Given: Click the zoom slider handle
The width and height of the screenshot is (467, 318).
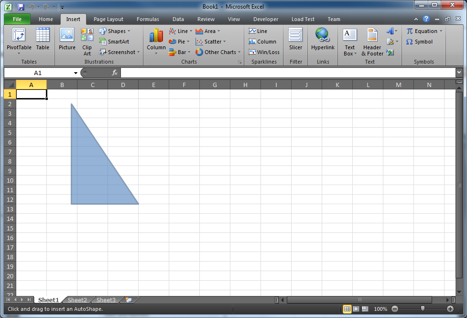Looking at the screenshot, I should coord(423,308).
